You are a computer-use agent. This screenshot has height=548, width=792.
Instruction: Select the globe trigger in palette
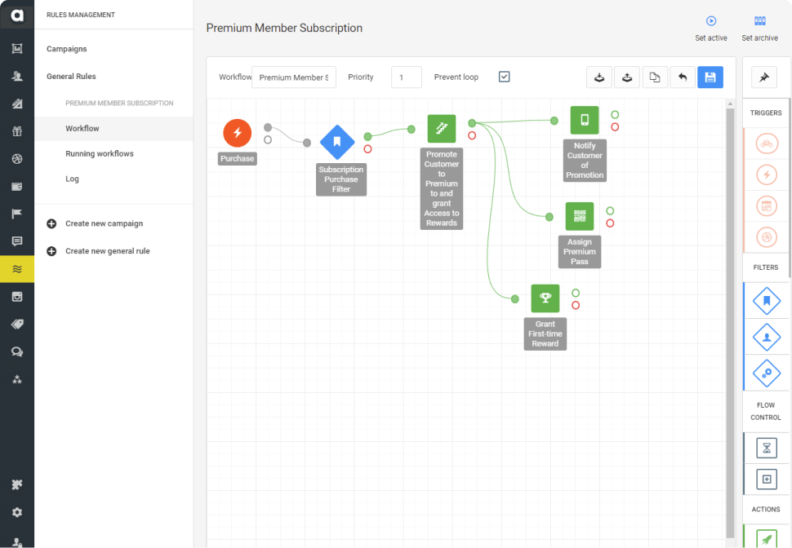[x=767, y=236]
